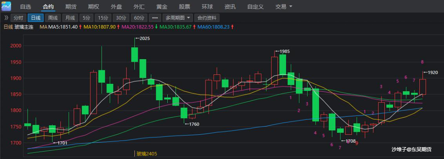This screenshot has height=159, width=444.
Task: Open the 黄金 tab
Action: [162, 7]
